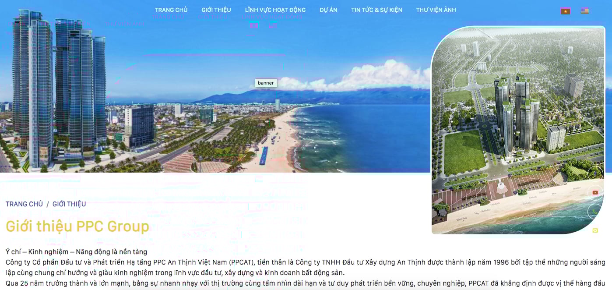Open the THƯ VIỆN ẢNH menu
The image size is (612, 290).
tap(436, 10)
